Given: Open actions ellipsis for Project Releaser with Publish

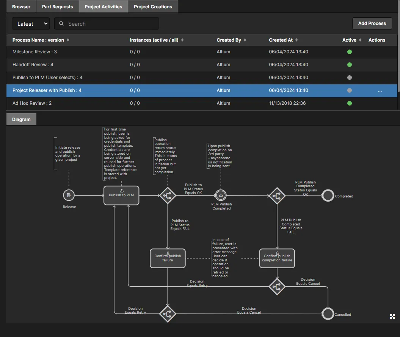Looking at the screenshot, I should pos(380,90).
